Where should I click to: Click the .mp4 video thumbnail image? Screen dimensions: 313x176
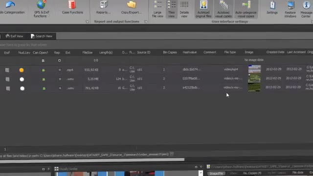[254, 69]
